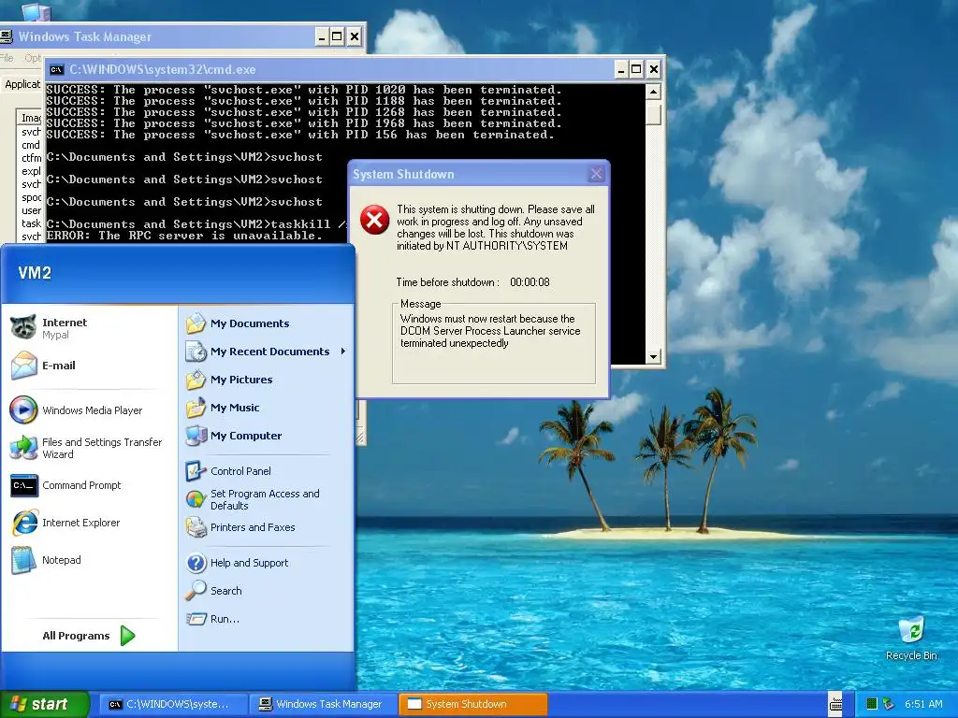958x718 pixels.
Task: Open File menu in Task Manager
Action: [7, 58]
